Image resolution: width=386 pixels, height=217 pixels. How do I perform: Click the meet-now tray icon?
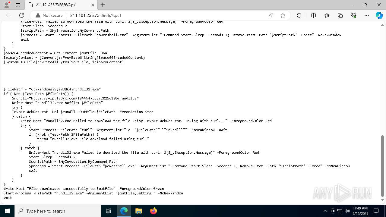point(333,211)
